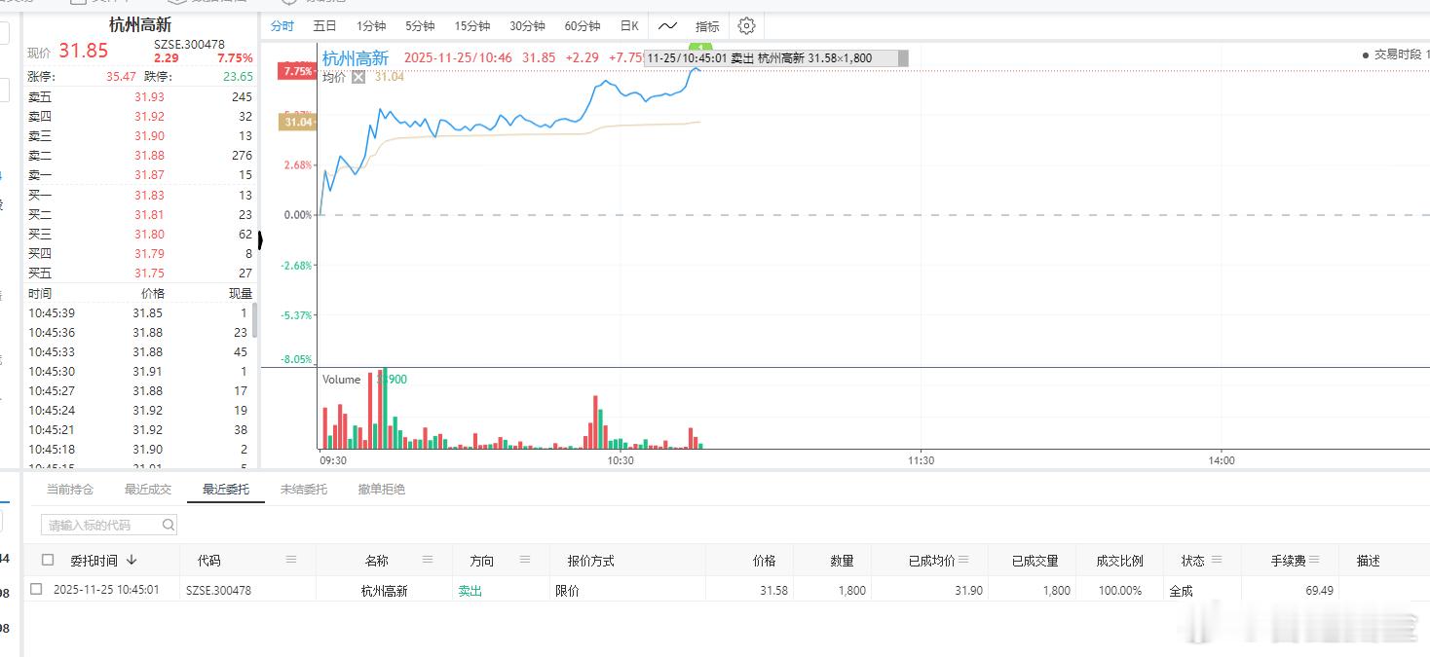Click the 价格 column header
The image size is (1430, 657).
pyautogui.click(x=764, y=561)
